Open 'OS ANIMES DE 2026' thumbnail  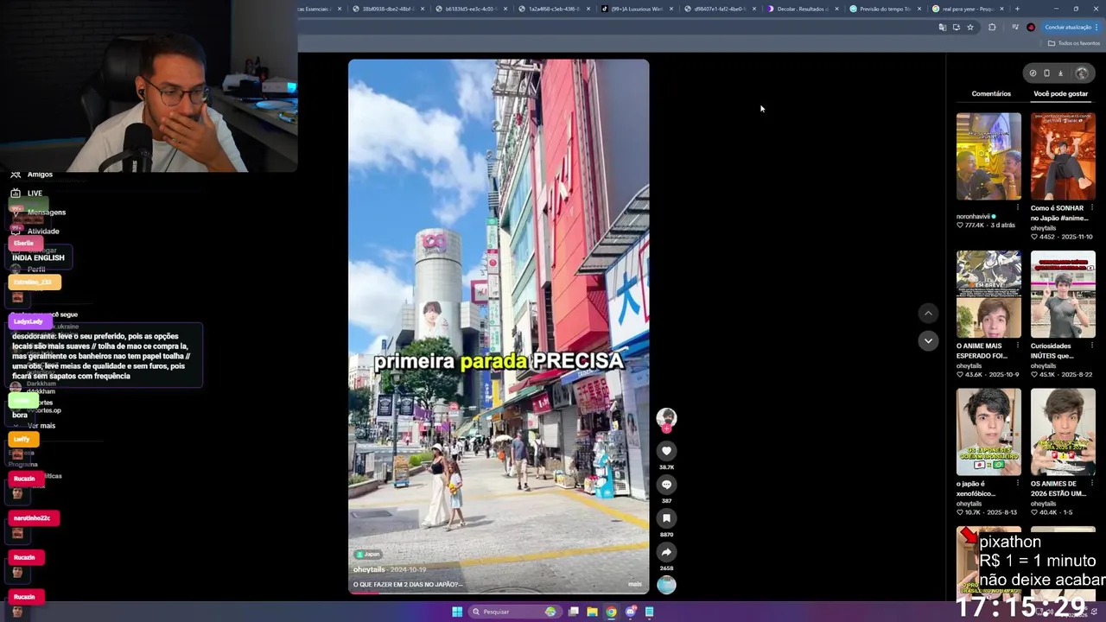pyautogui.click(x=1063, y=432)
